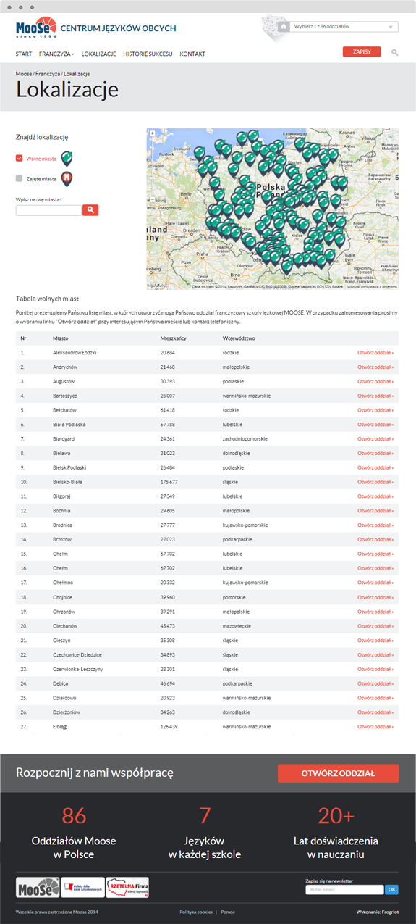Select 'Otwórz oddział' in Bochnia row
The height and width of the screenshot is (924, 416).
(x=375, y=511)
